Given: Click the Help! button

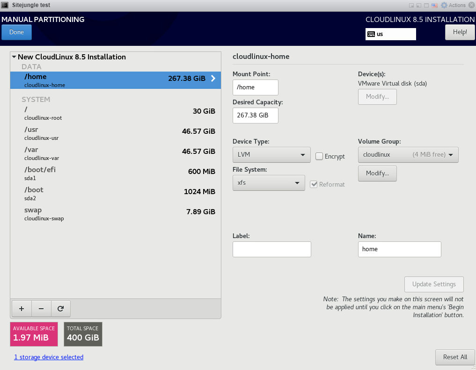Looking at the screenshot, I should (x=460, y=32).
